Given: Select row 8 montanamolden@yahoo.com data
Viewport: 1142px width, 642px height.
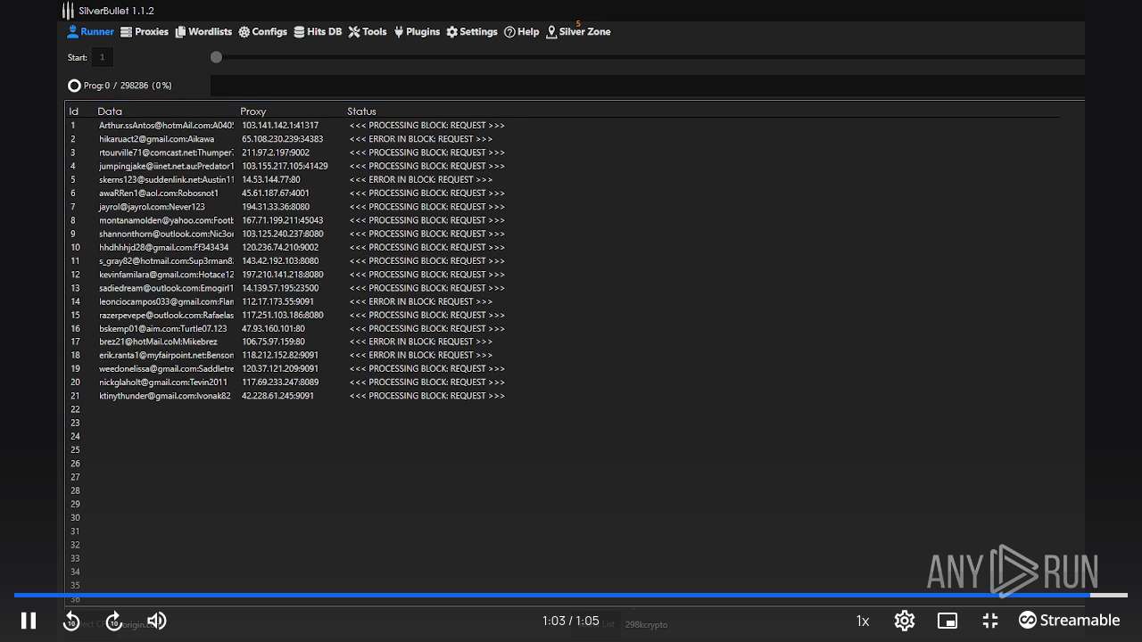Looking at the screenshot, I should (166, 220).
